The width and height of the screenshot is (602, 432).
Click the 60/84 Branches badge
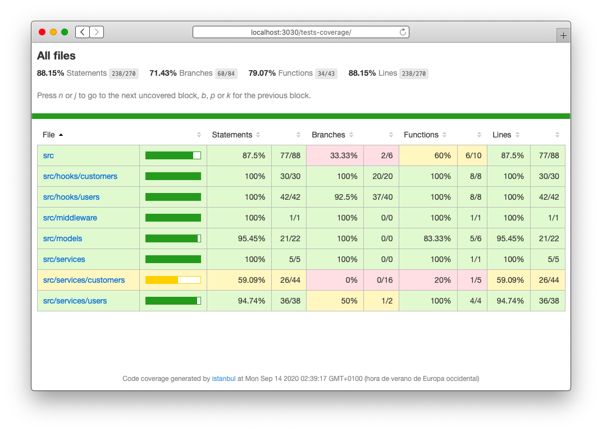coord(226,73)
